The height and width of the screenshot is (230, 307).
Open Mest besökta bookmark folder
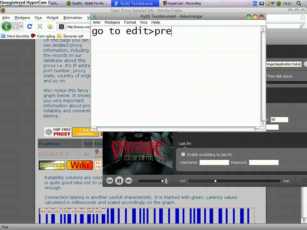pos(15,36)
